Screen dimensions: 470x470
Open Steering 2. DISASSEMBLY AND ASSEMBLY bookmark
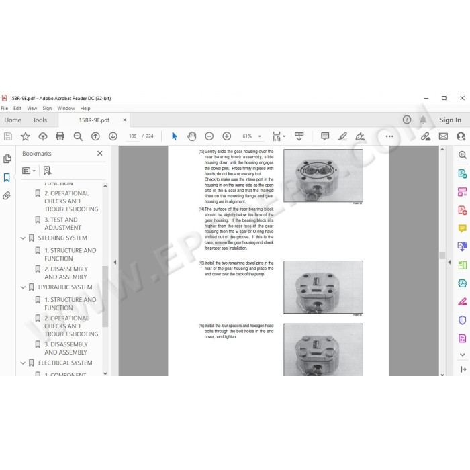click(66, 273)
